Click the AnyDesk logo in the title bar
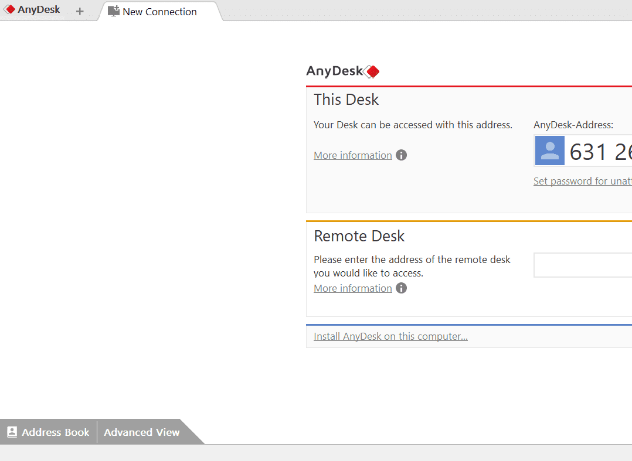The width and height of the screenshot is (632, 461). click(x=32, y=9)
